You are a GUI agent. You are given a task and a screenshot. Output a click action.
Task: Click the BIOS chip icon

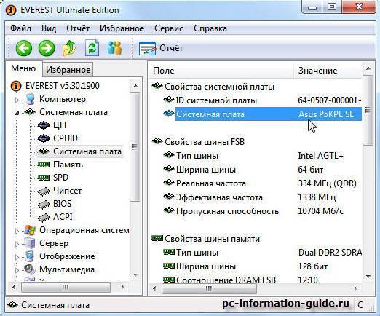tap(44, 204)
